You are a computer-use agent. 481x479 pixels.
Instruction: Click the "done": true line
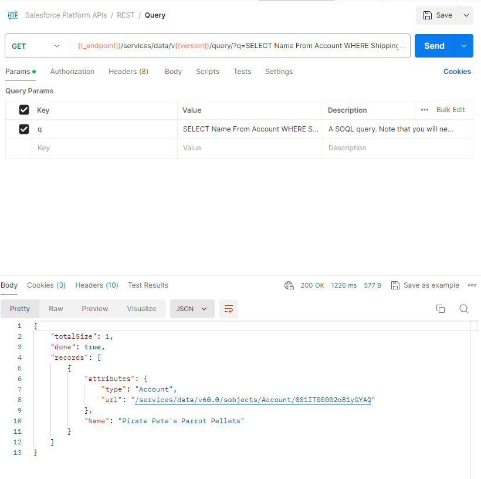[x=77, y=347]
